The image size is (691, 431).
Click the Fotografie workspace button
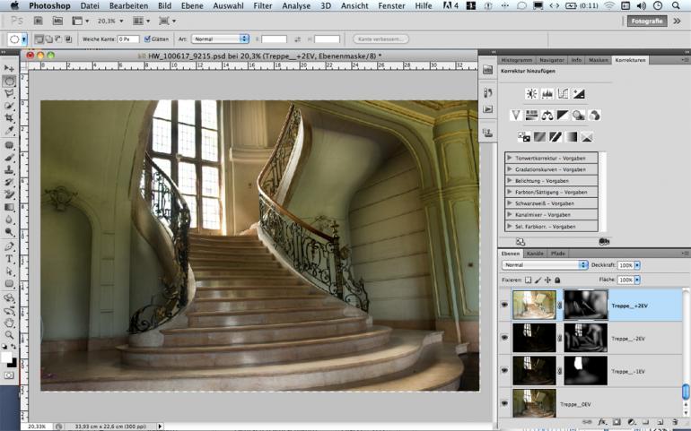[x=648, y=21]
